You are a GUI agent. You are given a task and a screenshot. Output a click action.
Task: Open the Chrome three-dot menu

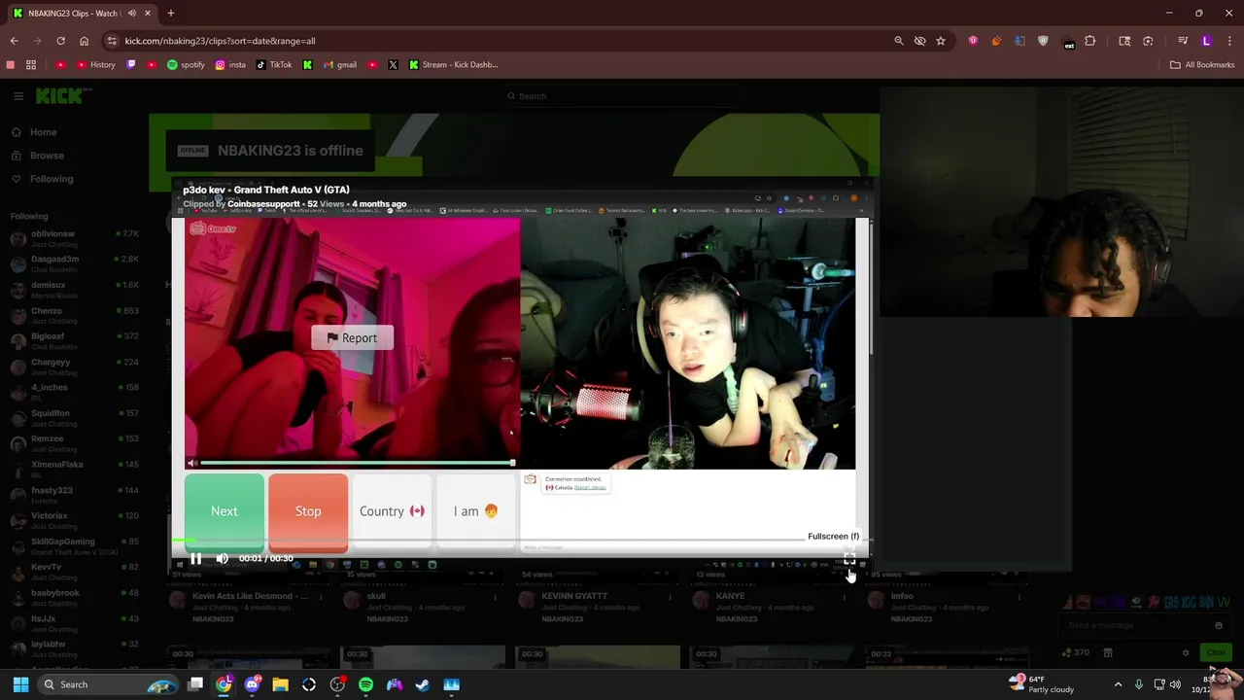(1229, 41)
